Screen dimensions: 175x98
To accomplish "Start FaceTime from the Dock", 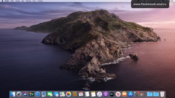I will (x=50, y=94).
